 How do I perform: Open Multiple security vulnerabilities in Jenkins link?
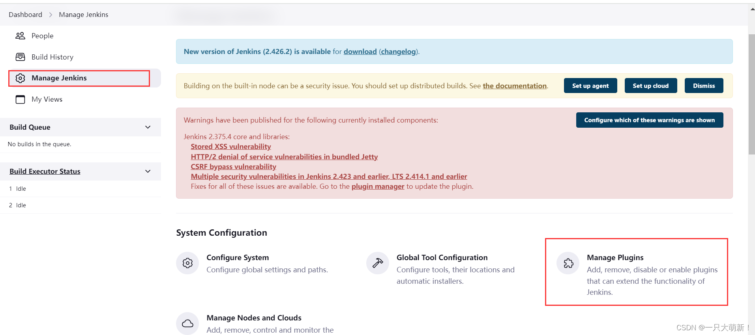329,177
